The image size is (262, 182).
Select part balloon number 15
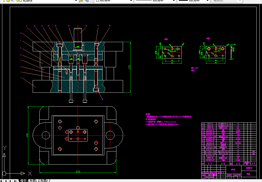click(x=86, y=26)
